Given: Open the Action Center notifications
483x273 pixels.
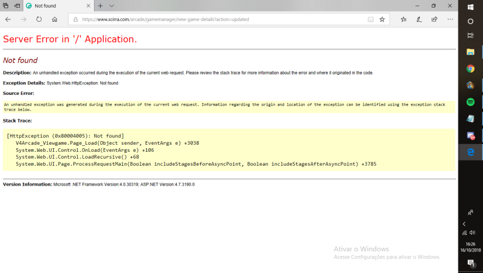Looking at the screenshot, I should point(471,263).
